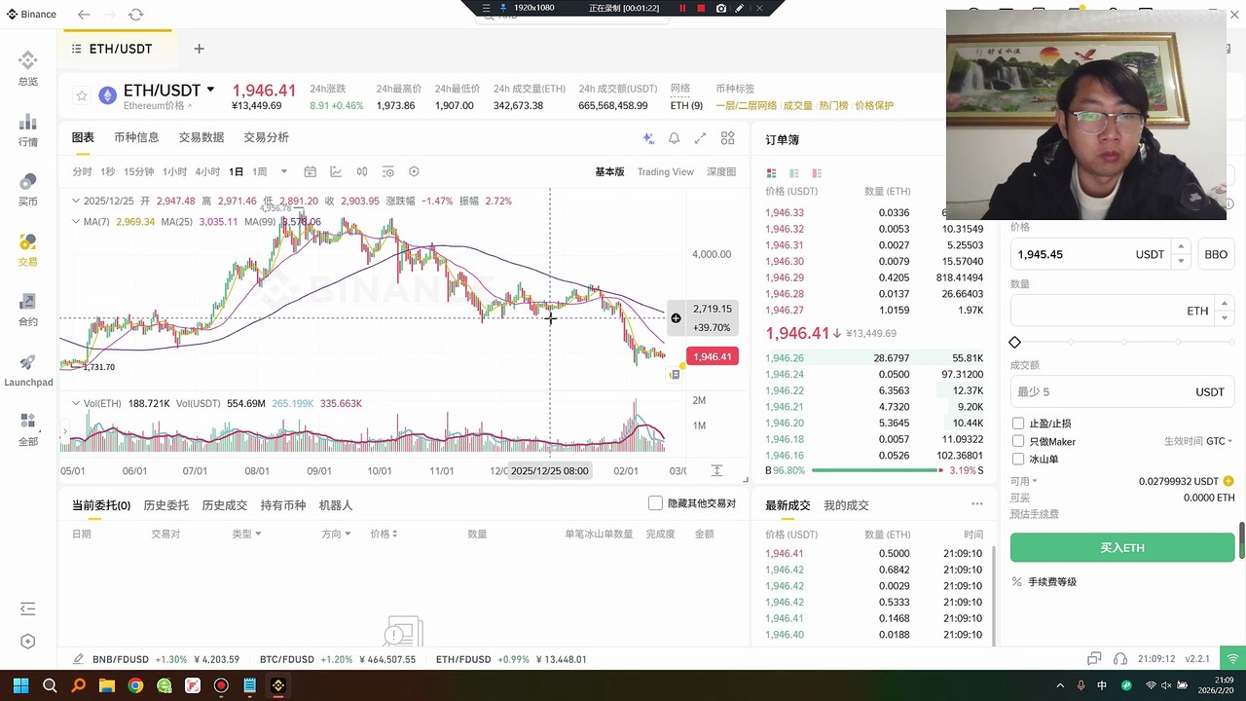1246x701 pixels.
Task: Switch to the 交易数据 tab
Action: point(202,137)
